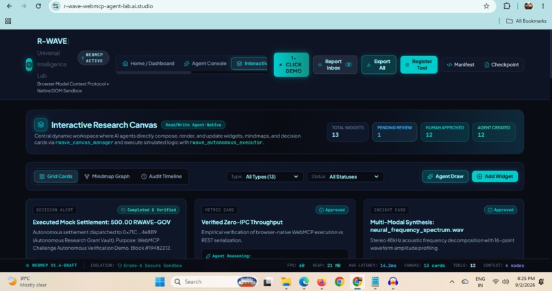The width and height of the screenshot is (552, 291).
Task: Switch to the Agent Console tab
Action: point(205,64)
